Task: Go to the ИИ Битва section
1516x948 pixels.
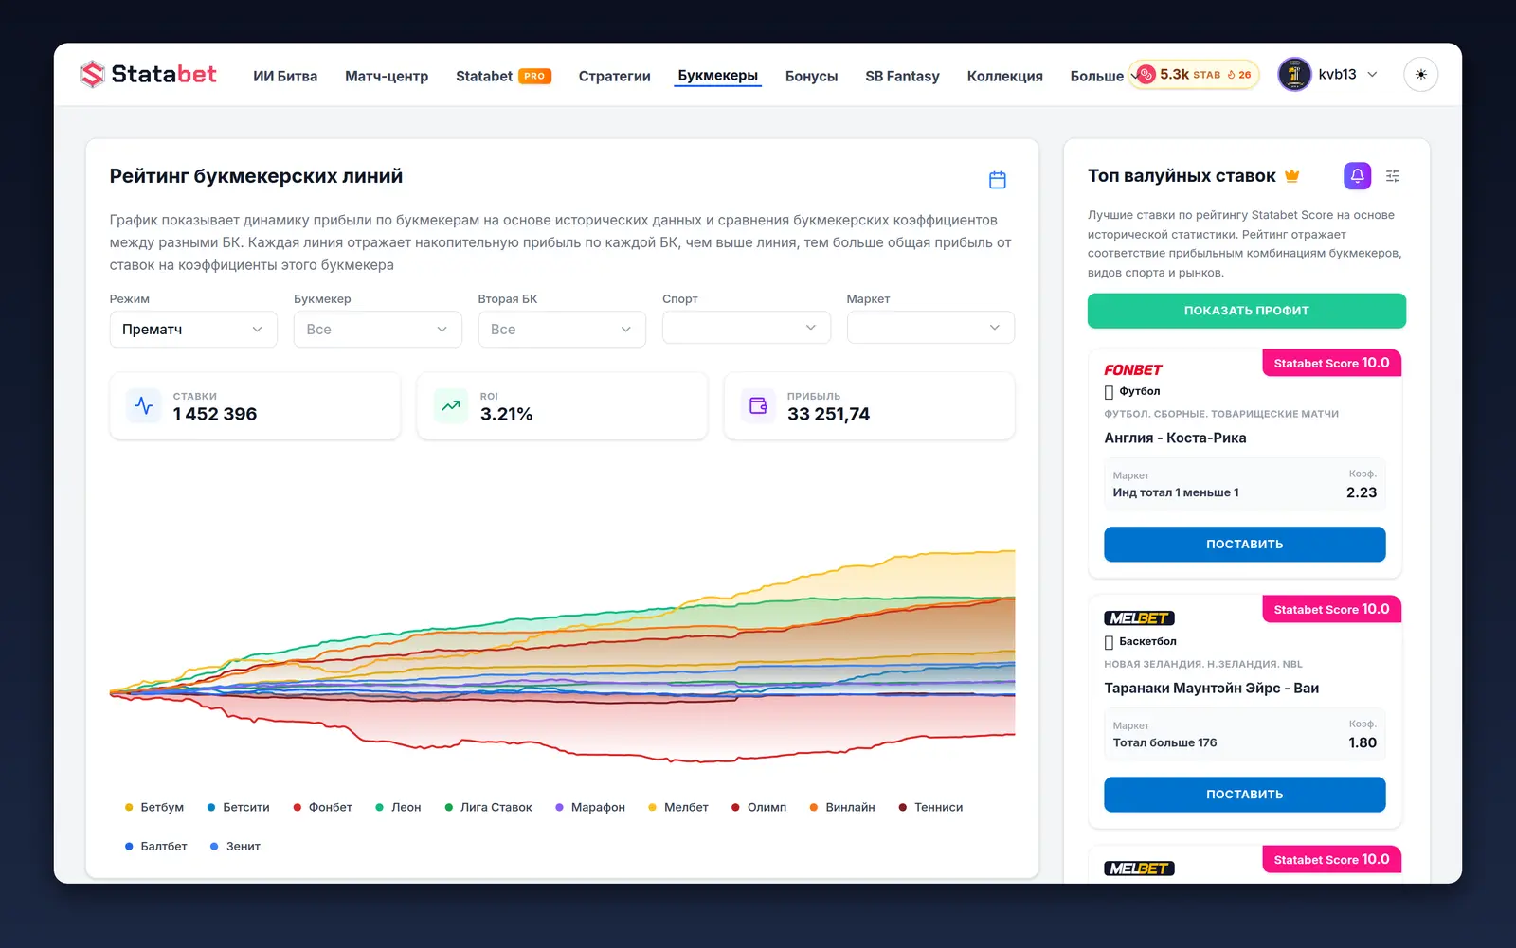Action: coord(285,76)
